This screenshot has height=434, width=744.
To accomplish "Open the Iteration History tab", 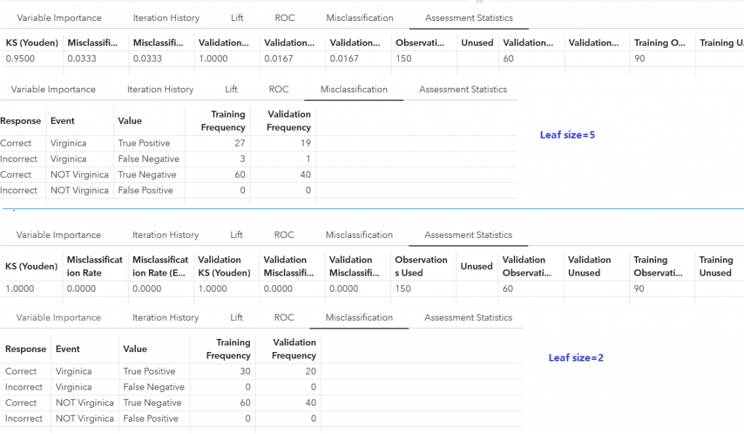I will coord(165,17).
